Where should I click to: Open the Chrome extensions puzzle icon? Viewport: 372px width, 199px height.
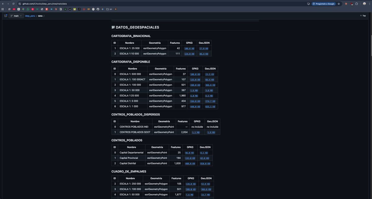(356, 4)
